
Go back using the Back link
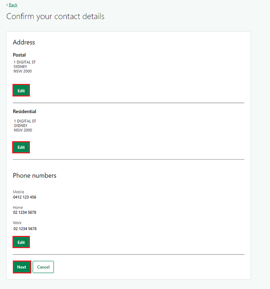pyautogui.click(x=12, y=5)
